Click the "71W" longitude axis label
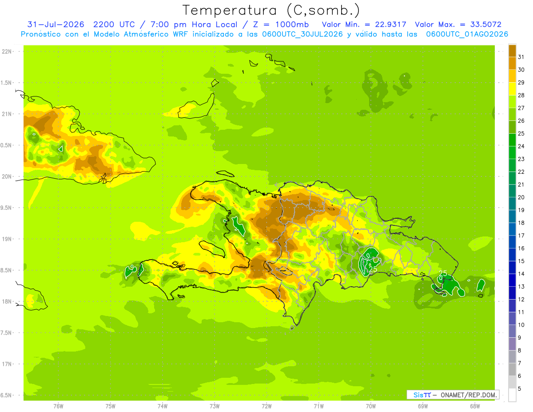Screen dimensions: 533x412 tap(318, 405)
